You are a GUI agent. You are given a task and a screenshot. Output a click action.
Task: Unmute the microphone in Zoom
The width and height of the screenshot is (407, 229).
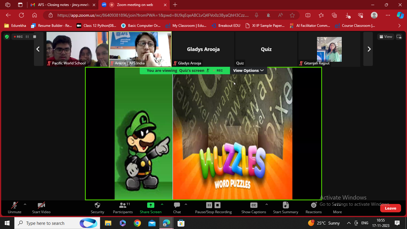point(14,208)
